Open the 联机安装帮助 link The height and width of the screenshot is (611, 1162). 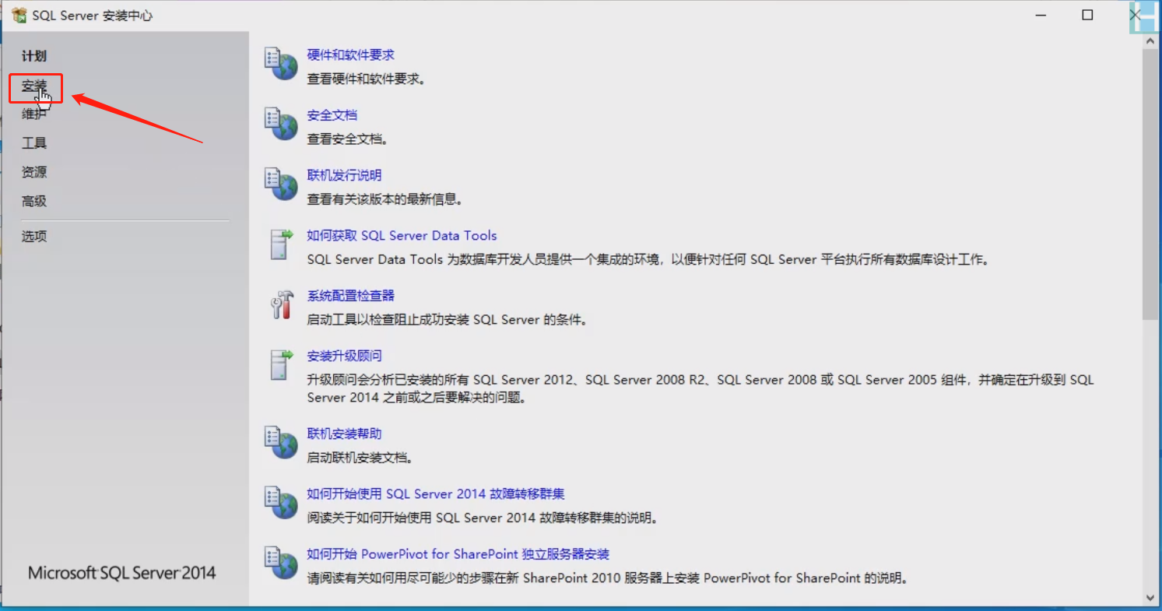[x=345, y=434]
